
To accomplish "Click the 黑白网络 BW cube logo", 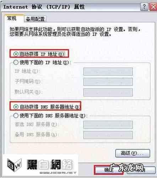I will click(x=14, y=165).
